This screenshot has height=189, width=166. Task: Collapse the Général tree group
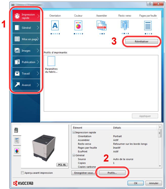pos(74,155)
